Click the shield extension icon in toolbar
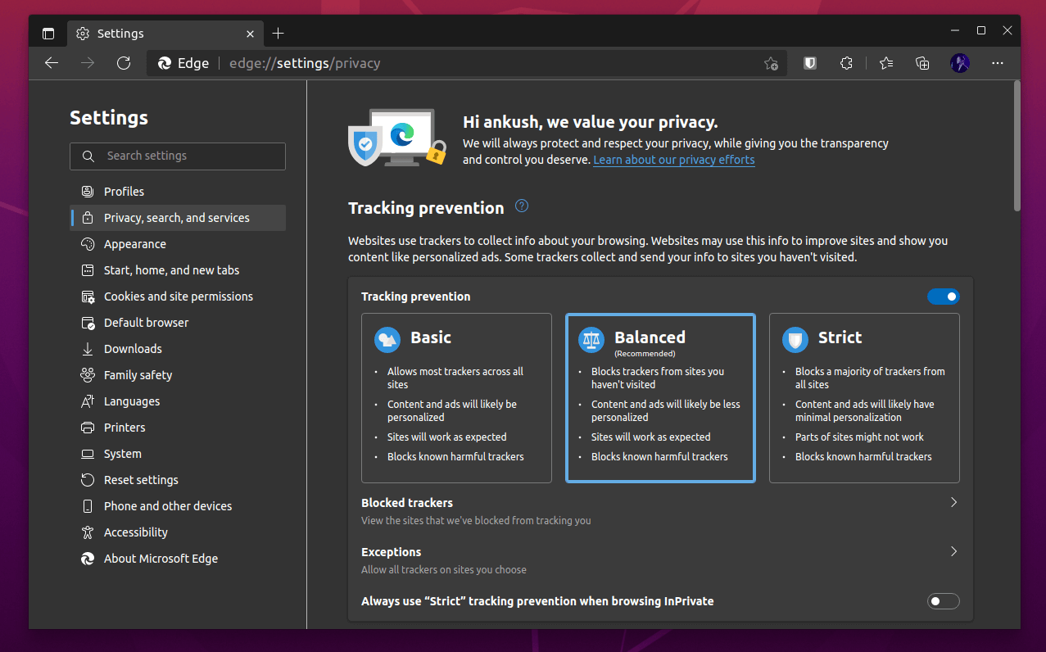Image resolution: width=1046 pixels, height=652 pixels. 810,63
